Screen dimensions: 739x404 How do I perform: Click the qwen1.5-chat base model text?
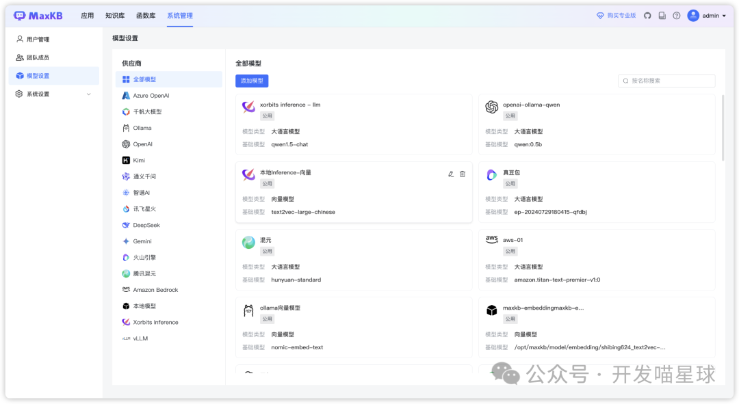289,144
